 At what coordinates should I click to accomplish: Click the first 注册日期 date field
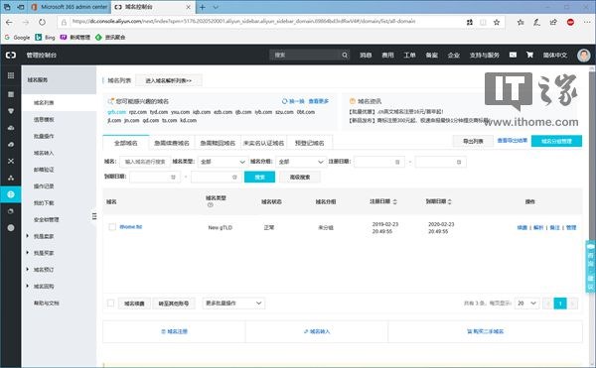tap(379, 162)
